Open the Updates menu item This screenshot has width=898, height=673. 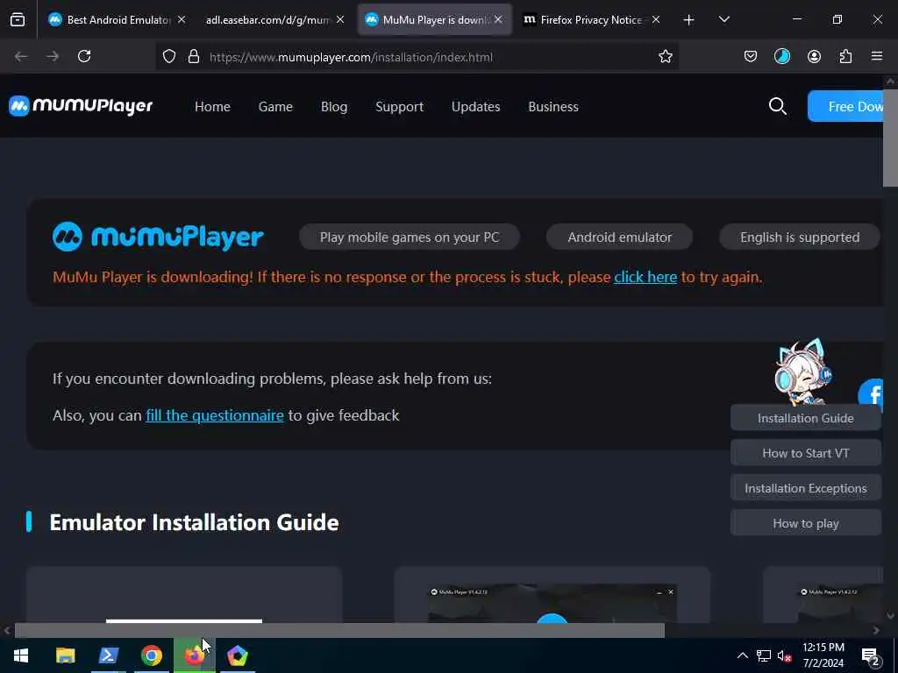point(475,107)
